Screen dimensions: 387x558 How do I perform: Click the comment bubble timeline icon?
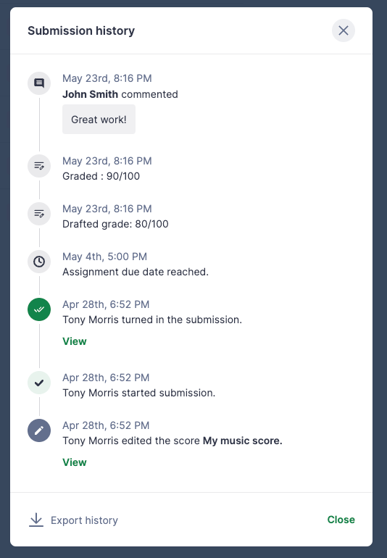click(x=39, y=83)
